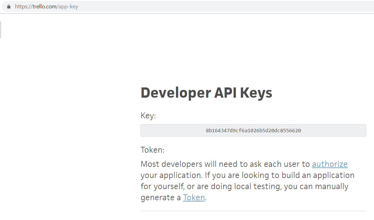The height and width of the screenshot is (220, 374).
Task: Click the partial box at left edge
Action: 1,30
